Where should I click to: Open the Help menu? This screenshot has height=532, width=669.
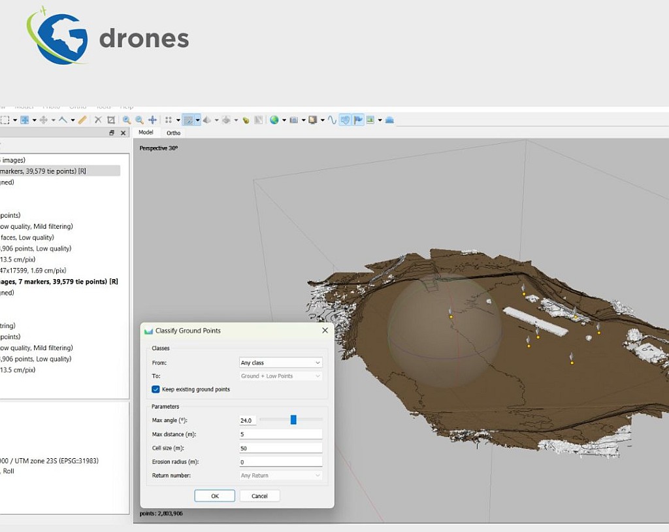point(125,107)
